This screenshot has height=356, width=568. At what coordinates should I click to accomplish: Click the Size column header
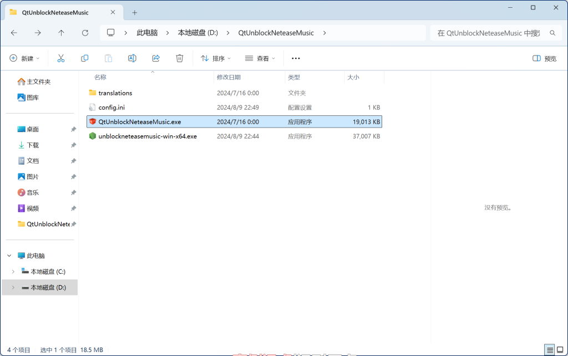(x=353, y=78)
